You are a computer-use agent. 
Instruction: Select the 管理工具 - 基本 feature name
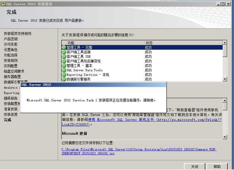(79, 66)
